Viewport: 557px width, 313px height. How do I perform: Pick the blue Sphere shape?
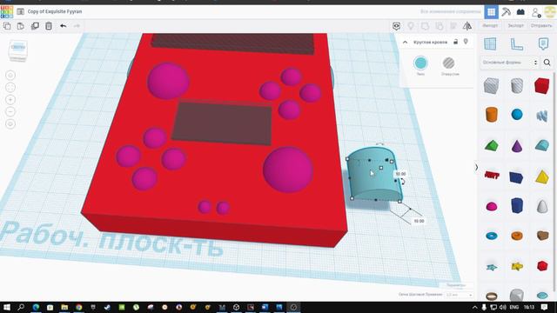517,114
